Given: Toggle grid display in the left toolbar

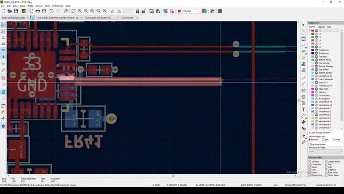Looking at the screenshot, I should point(3,25).
